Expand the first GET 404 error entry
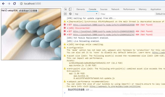 (x=68, y=25)
